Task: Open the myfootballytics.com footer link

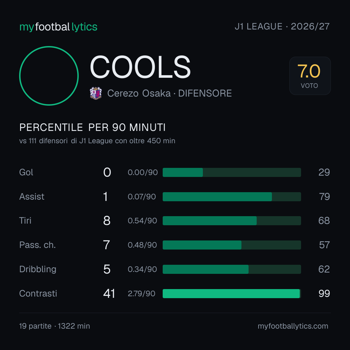Action: click(x=293, y=326)
